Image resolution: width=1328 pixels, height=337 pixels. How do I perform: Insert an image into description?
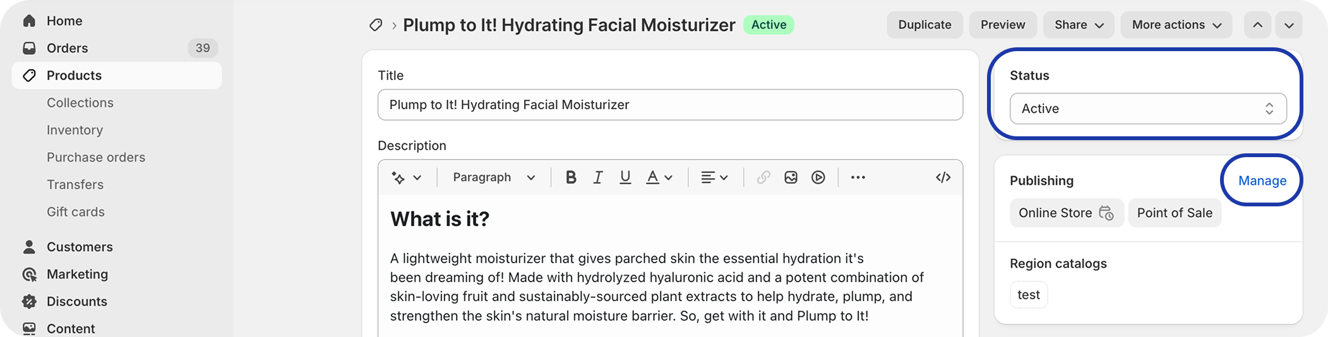(791, 177)
